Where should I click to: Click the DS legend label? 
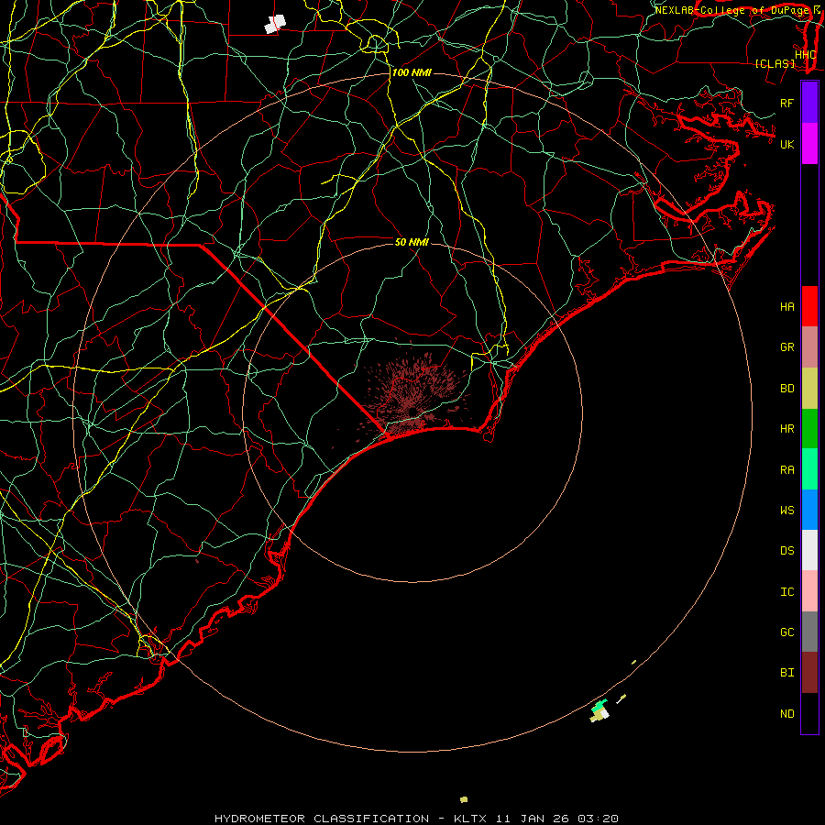(786, 551)
